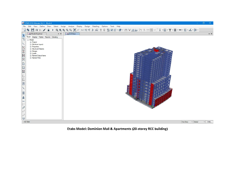235x182 pixels.
Task: Select the Draw Beam/Column line tool
Action: click(x=23, y=44)
